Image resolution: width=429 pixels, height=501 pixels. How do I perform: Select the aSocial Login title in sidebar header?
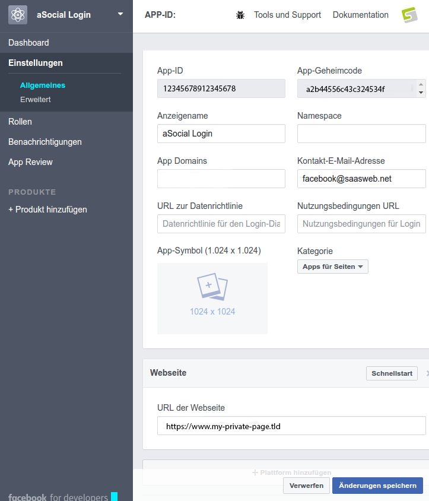(63, 15)
